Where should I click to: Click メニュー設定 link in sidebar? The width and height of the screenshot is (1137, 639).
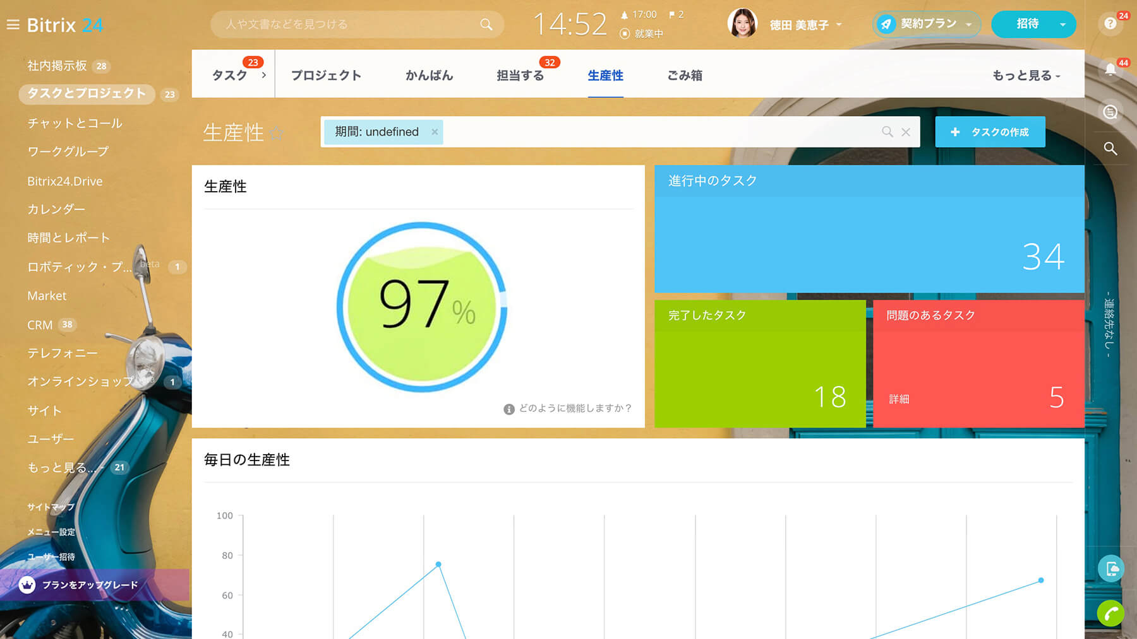pyautogui.click(x=51, y=532)
